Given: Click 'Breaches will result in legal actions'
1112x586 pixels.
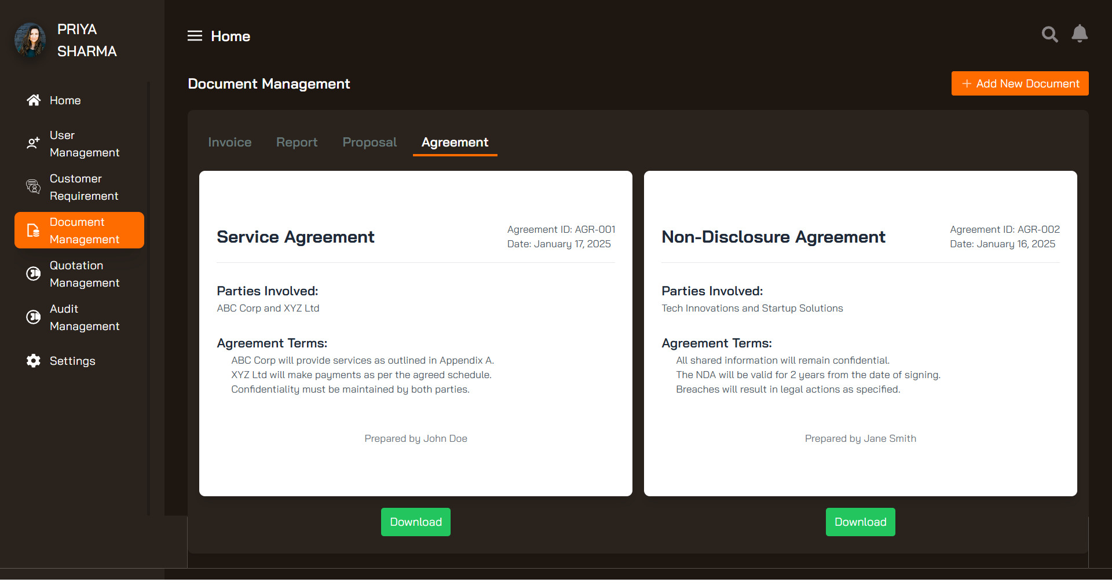Looking at the screenshot, I should click(x=788, y=389).
